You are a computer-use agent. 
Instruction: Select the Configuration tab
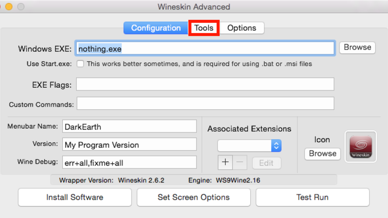point(156,28)
